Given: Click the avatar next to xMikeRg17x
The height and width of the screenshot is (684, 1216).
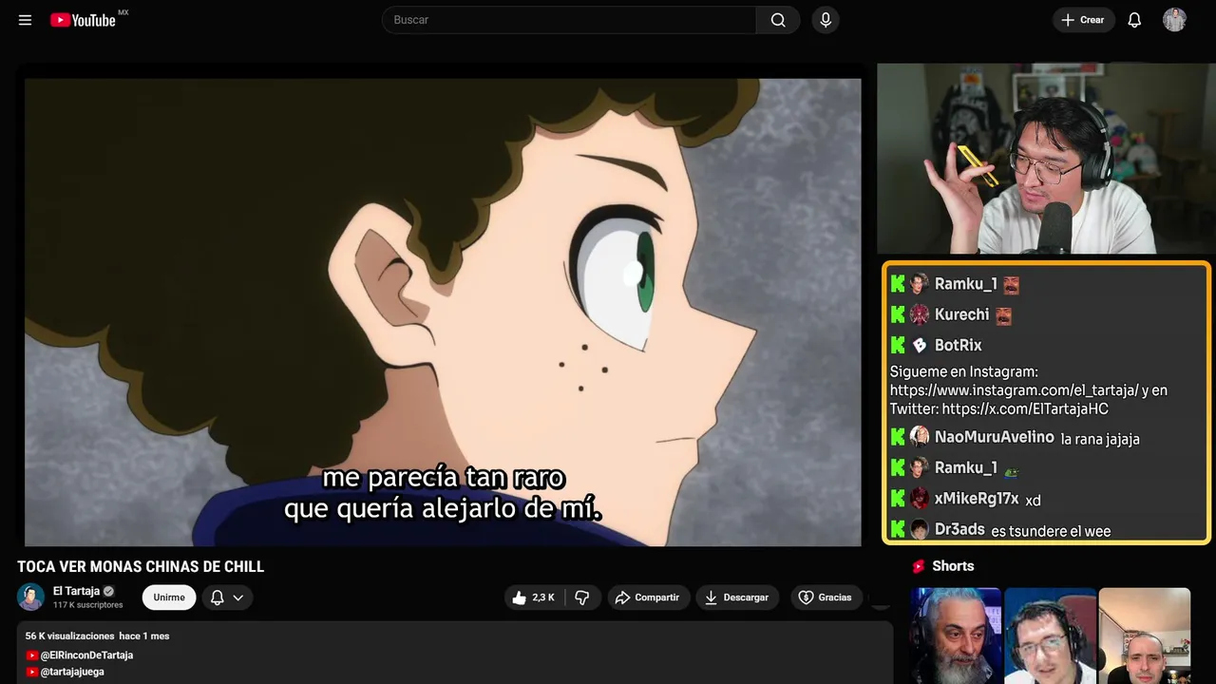Looking at the screenshot, I should pos(920,499).
